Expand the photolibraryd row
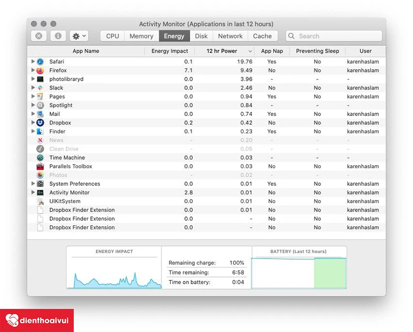The width and height of the screenshot is (413, 332). [x=33, y=79]
